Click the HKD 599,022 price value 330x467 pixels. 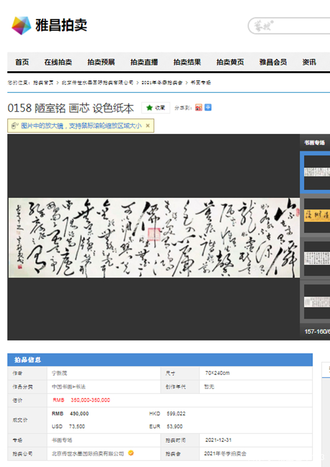tap(167, 413)
